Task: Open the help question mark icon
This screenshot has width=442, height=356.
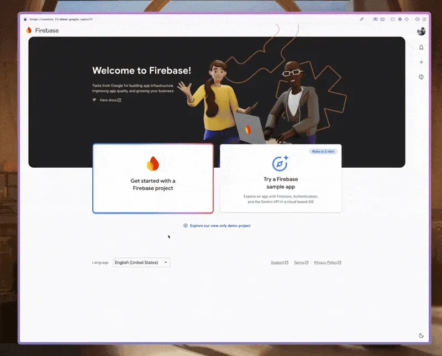Action: 421,77
